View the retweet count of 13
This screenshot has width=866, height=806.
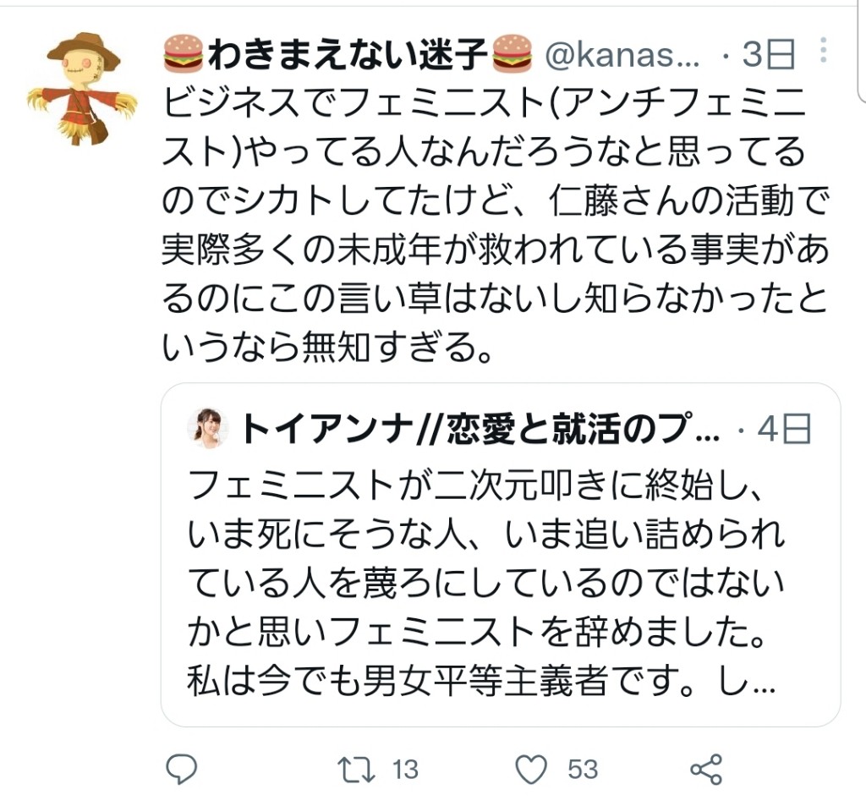point(405,770)
